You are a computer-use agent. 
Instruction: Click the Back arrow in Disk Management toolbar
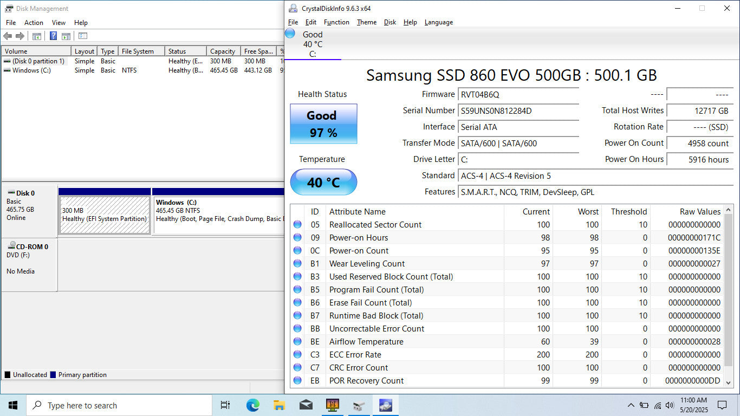[8, 36]
